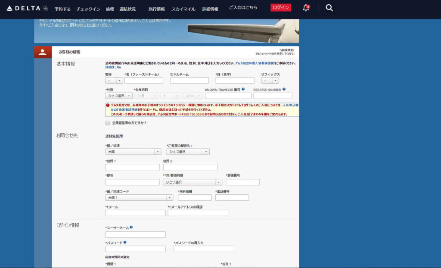Click the Eメール input field
This screenshot has width=441, height=268.
[135, 213]
